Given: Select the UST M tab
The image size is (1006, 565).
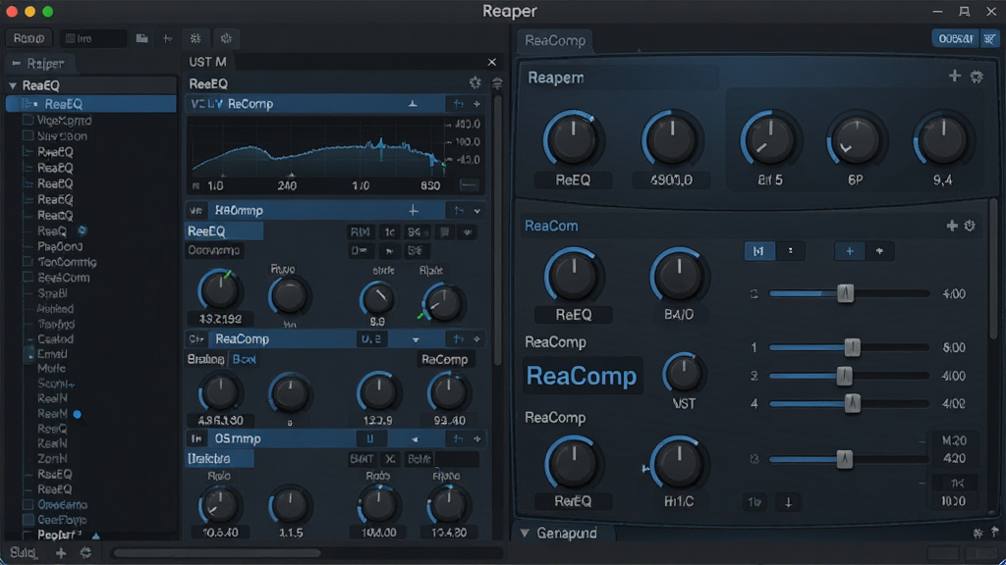Looking at the screenshot, I should [207, 62].
